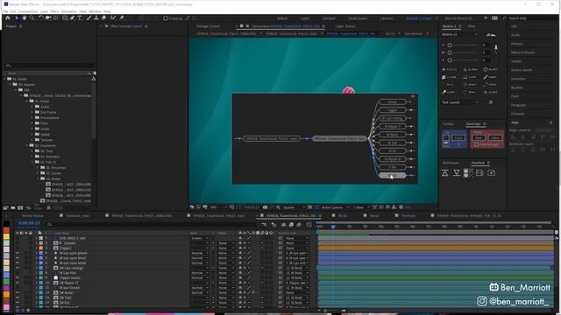
Task: Toggle visibility of M Flipper F layer
Action: click(x=18, y=283)
